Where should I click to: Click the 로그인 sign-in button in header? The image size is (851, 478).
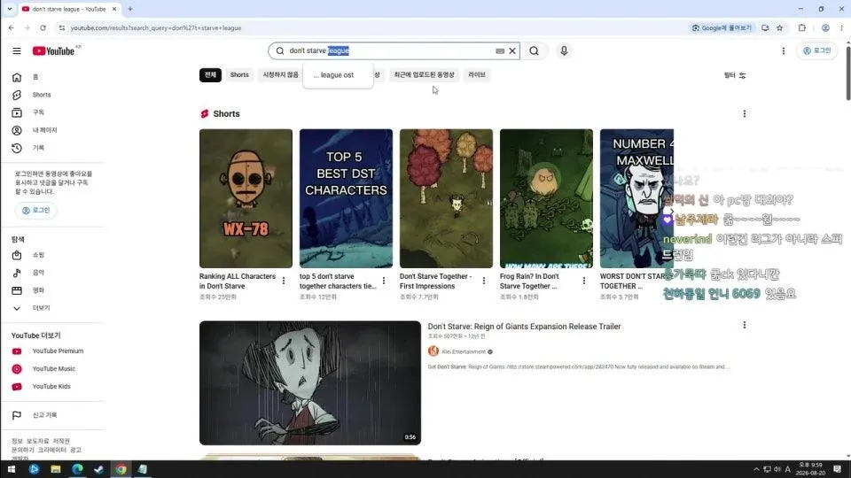tap(816, 51)
